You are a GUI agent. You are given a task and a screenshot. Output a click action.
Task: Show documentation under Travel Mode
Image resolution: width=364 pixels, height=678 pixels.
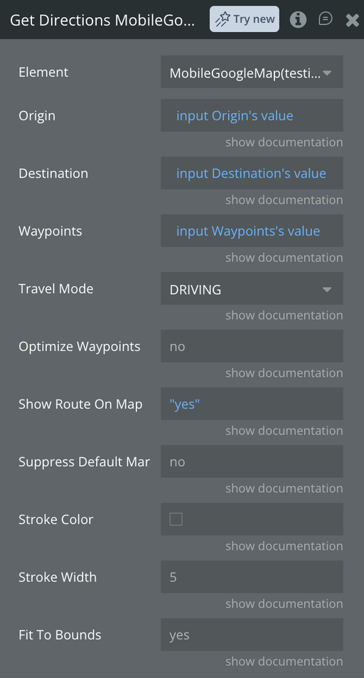click(x=284, y=315)
